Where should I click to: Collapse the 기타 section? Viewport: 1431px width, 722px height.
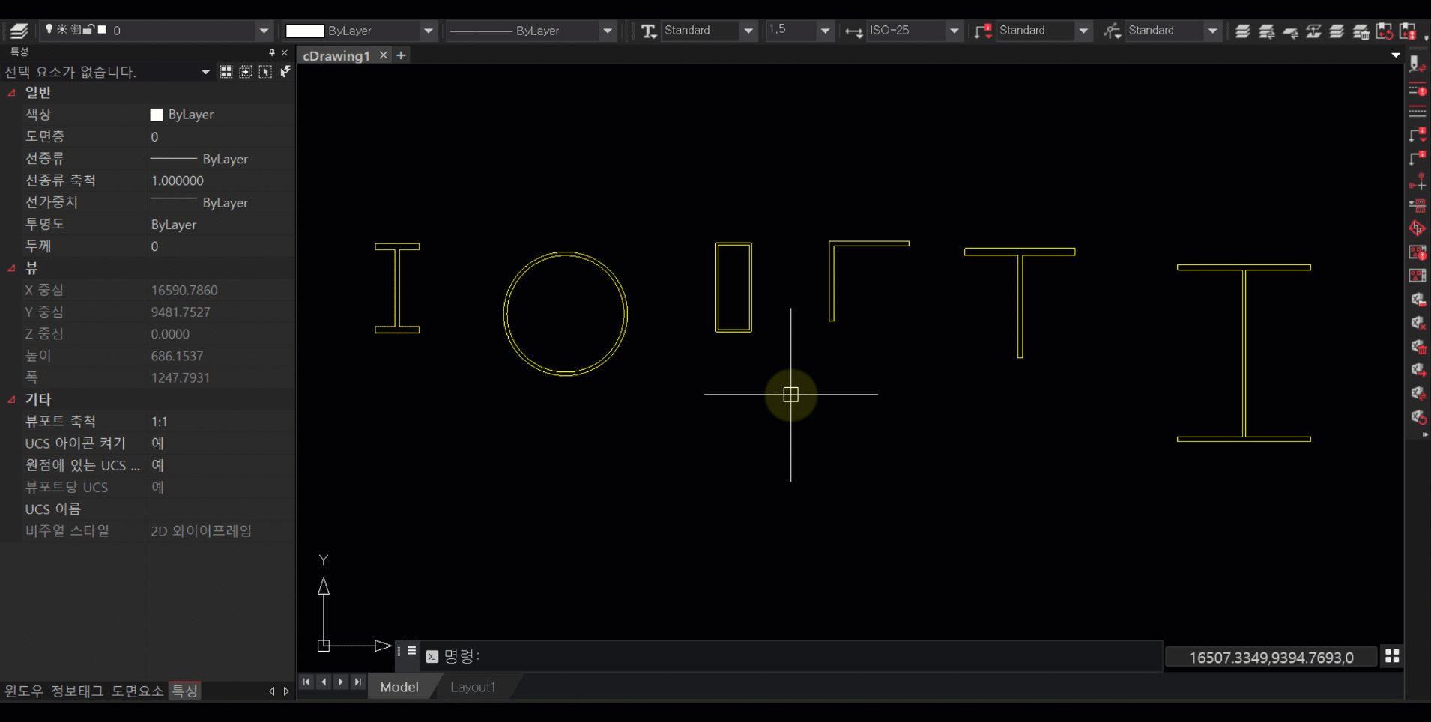tap(11, 400)
